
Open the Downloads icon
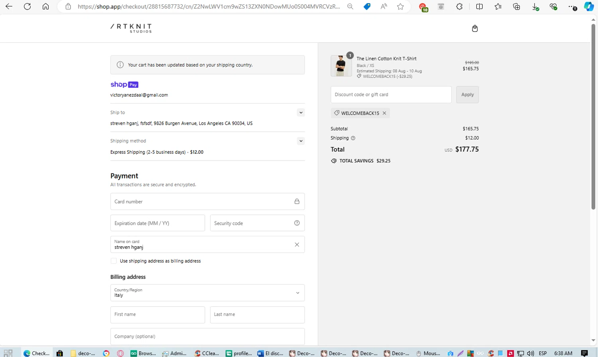[x=535, y=7]
